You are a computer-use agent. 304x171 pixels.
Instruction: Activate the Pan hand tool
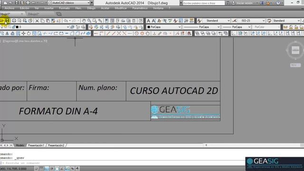click(x=84, y=20)
